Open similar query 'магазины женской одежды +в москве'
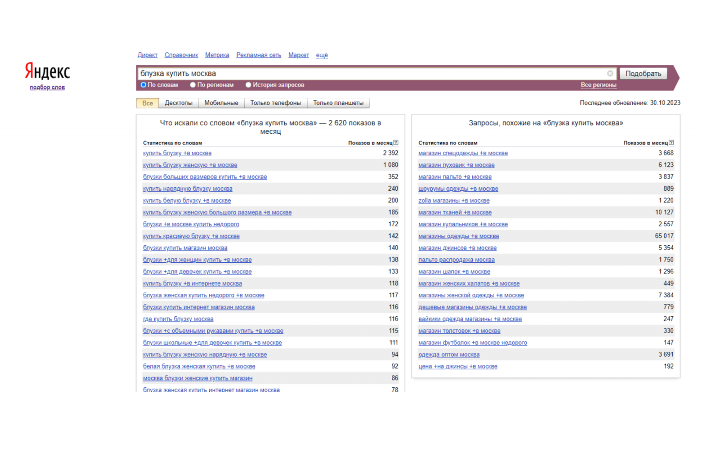703x450 pixels. (x=471, y=296)
